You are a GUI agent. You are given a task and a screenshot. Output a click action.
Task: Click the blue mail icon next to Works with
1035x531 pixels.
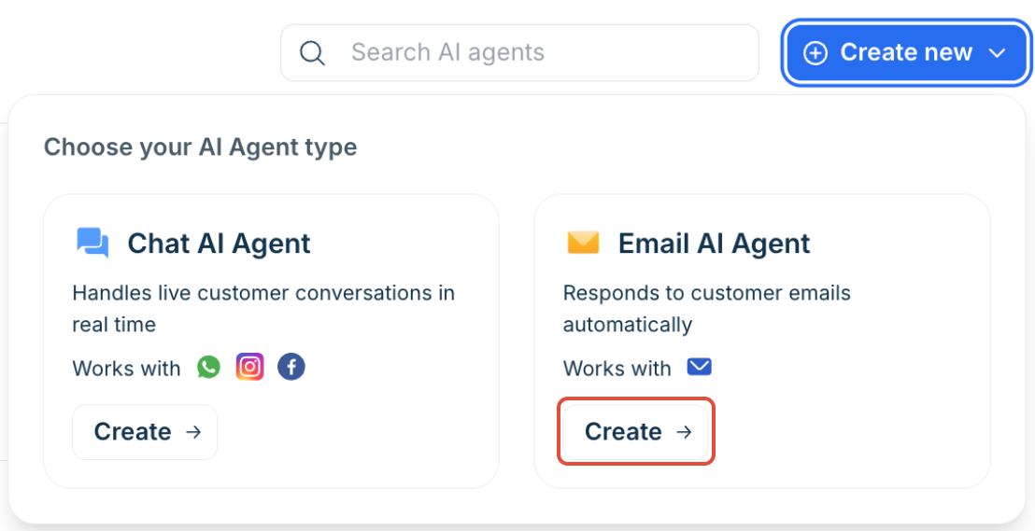[699, 367]
